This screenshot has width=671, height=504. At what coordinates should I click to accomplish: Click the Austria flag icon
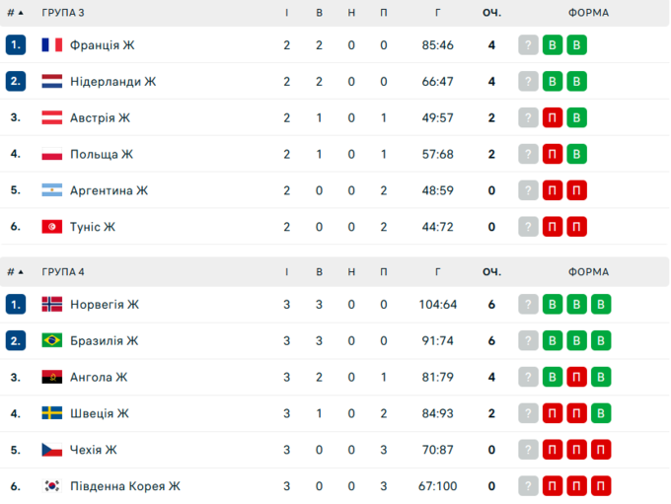52,117
